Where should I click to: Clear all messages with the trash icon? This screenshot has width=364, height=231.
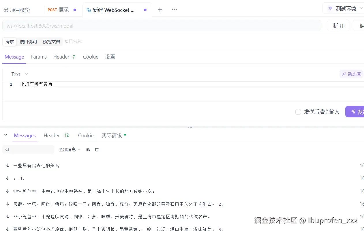tap(97, 149)
